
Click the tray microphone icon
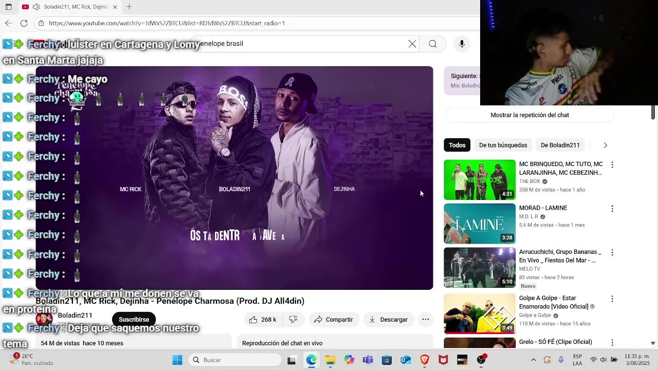(561, 360)
